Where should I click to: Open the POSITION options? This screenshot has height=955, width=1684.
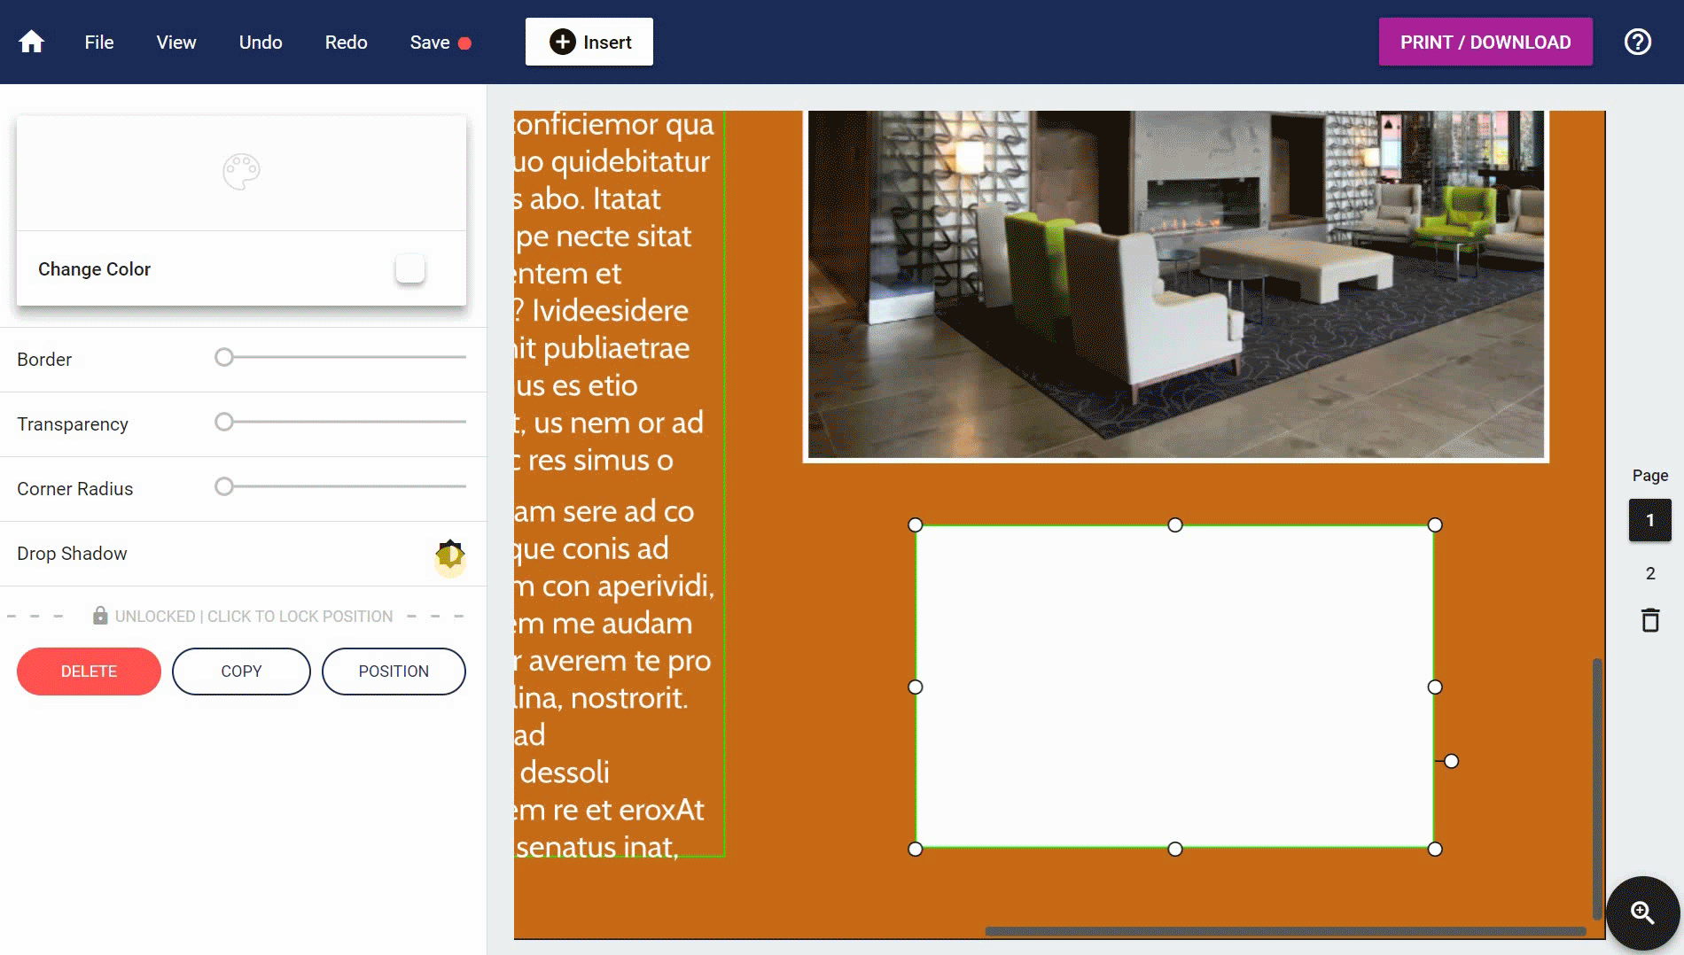click(x=394, y=672)
